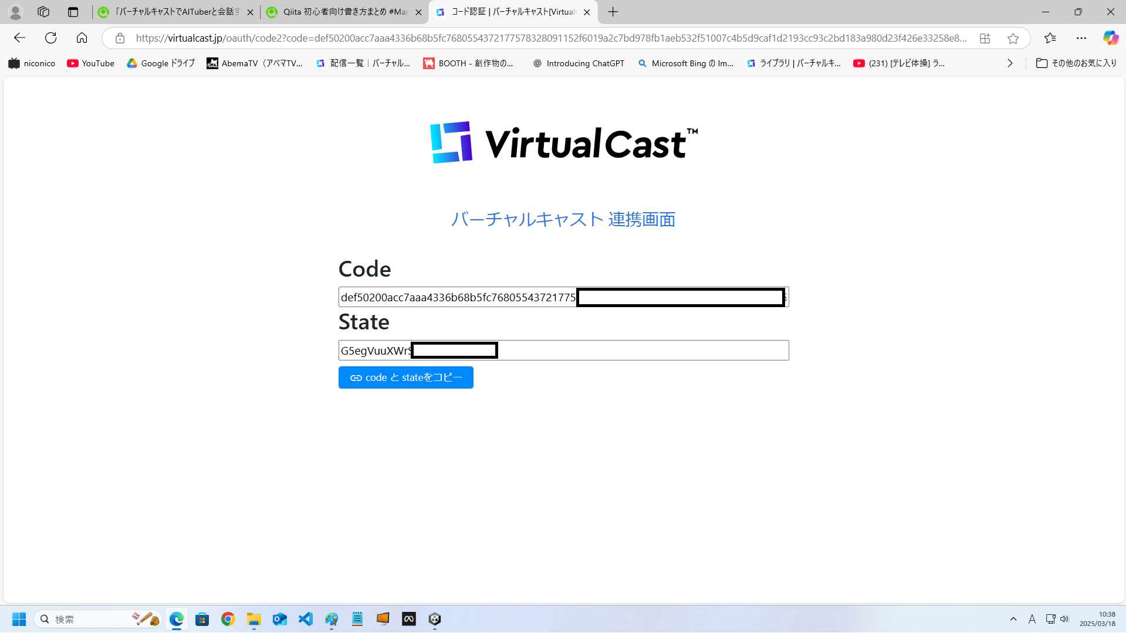Viewport: 1126px width, 633px height.
Task: Open Outlook from the taskbar
Action: coord(280,619)
